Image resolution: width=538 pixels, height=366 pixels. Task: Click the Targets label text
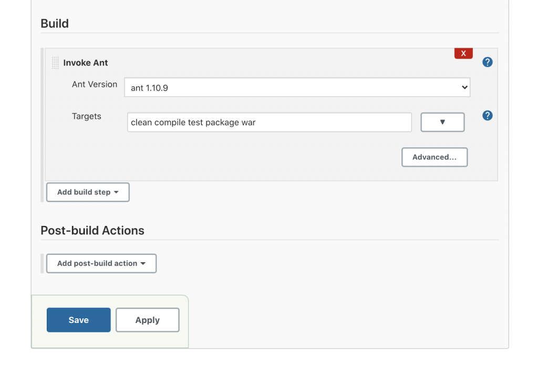tap(87, 116)
